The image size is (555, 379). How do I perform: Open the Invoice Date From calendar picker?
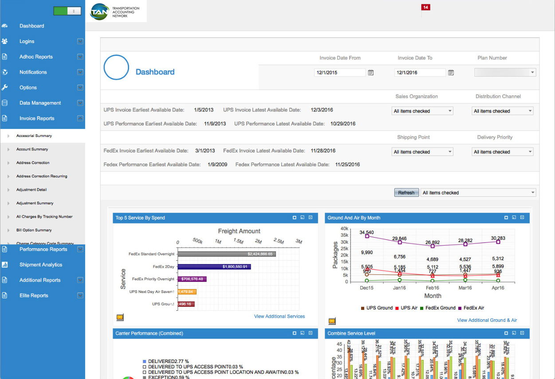pos(371,73)
